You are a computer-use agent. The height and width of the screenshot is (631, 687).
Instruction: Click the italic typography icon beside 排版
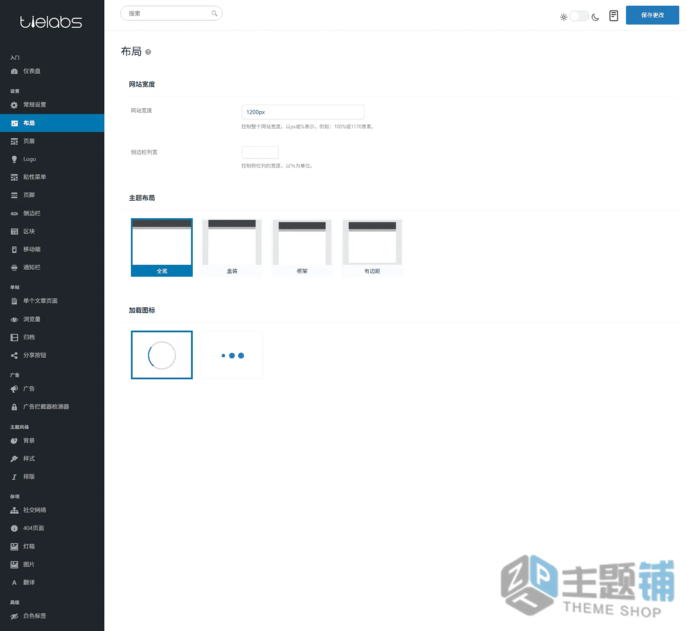pyautogui.click(x=14, y=477)
